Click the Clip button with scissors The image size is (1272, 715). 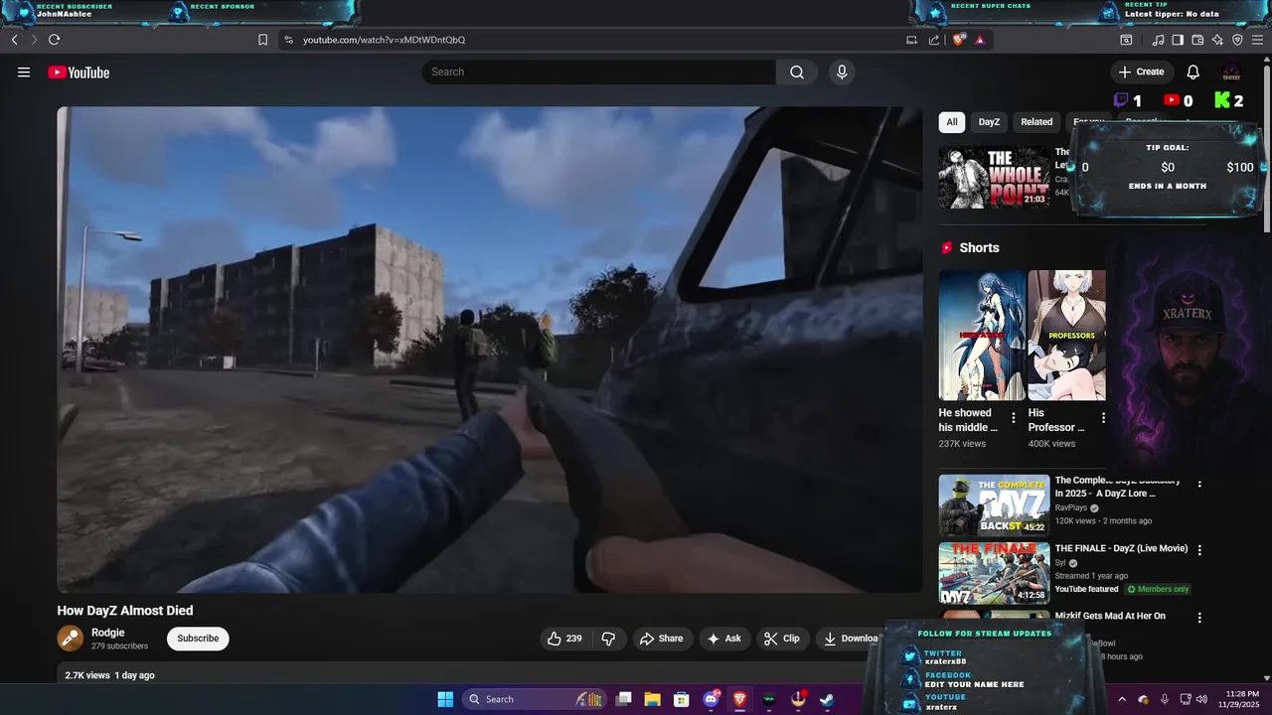pyautogui.click(x=782, y=639)
